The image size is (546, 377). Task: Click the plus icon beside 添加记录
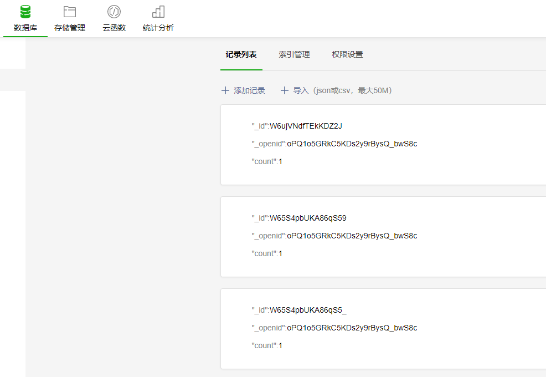click(x=225, y=90)
